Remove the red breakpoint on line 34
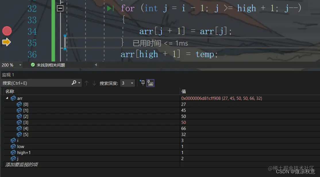320x177 pixels. [x=7, y=31]
